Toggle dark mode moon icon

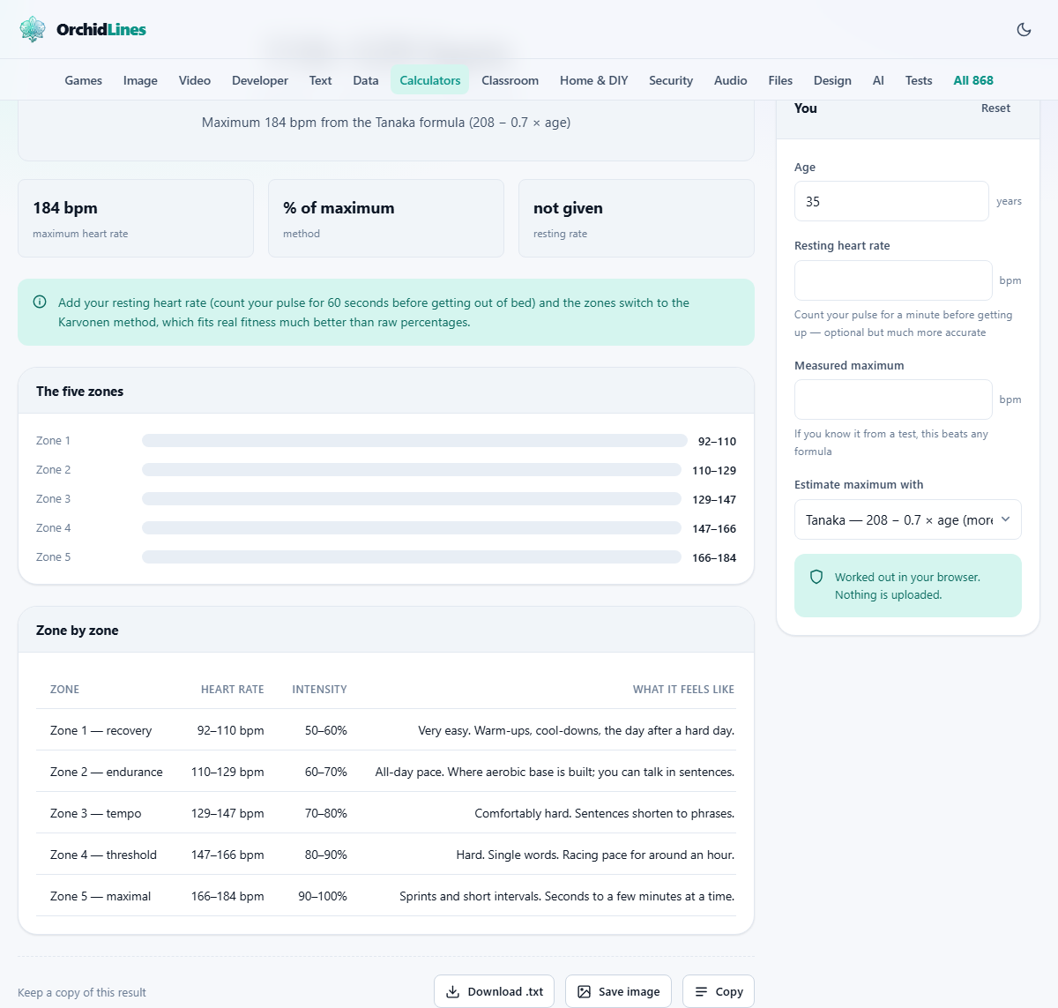coord(1024,29)
